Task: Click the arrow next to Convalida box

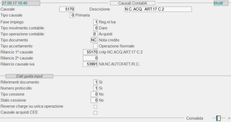Action: (229, 118)
